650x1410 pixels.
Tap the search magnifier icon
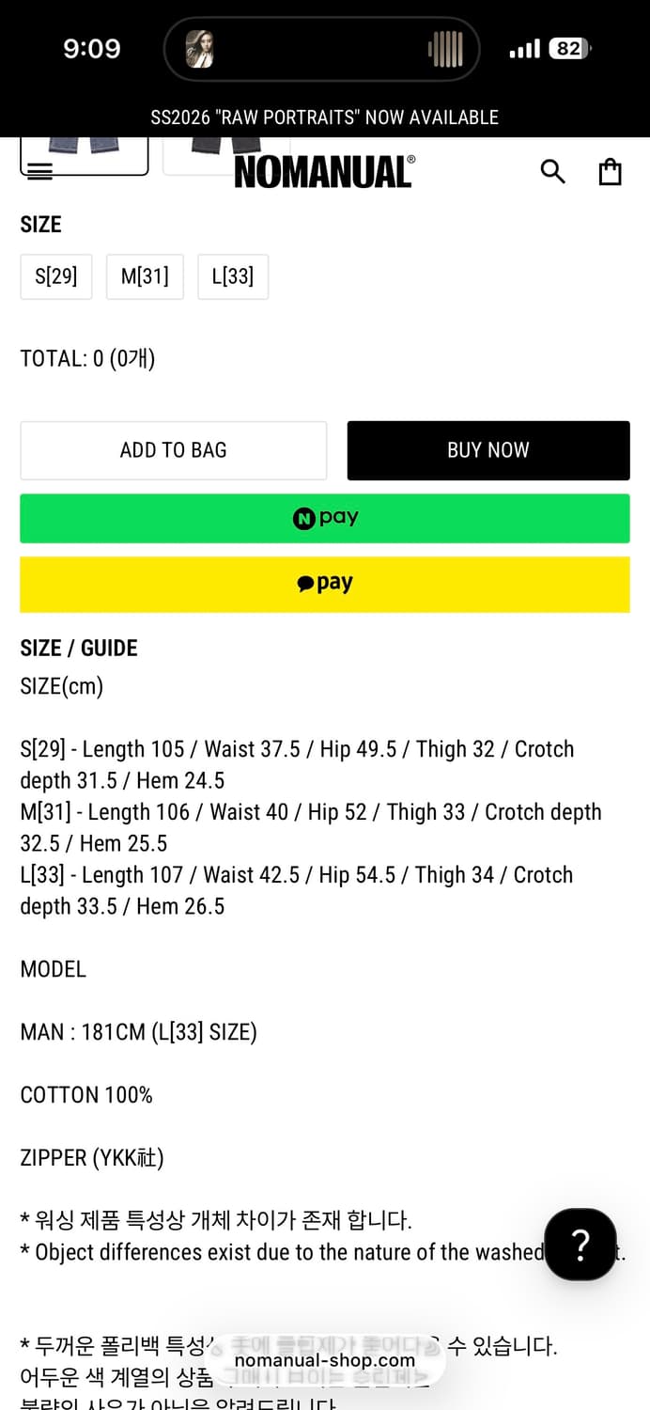click(552, 171)
